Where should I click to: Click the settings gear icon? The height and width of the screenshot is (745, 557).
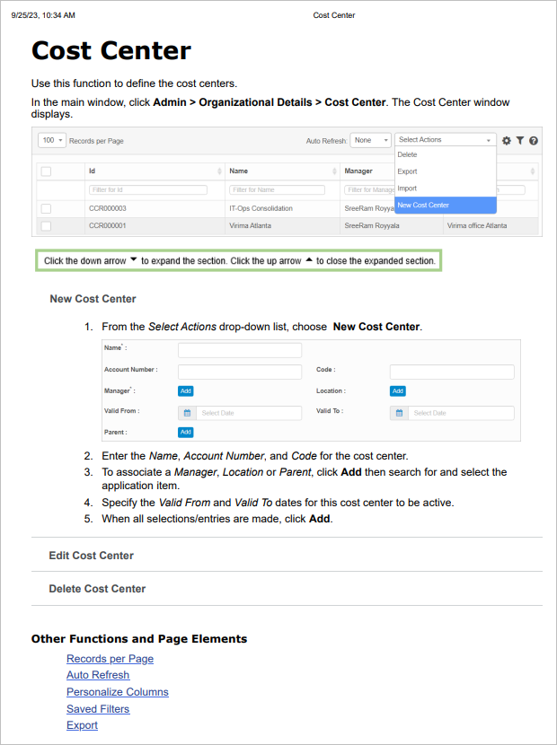tap(507, 141)
